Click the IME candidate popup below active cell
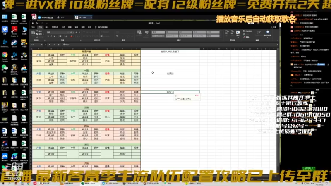 pyautogui.click(x=187, y=97)
